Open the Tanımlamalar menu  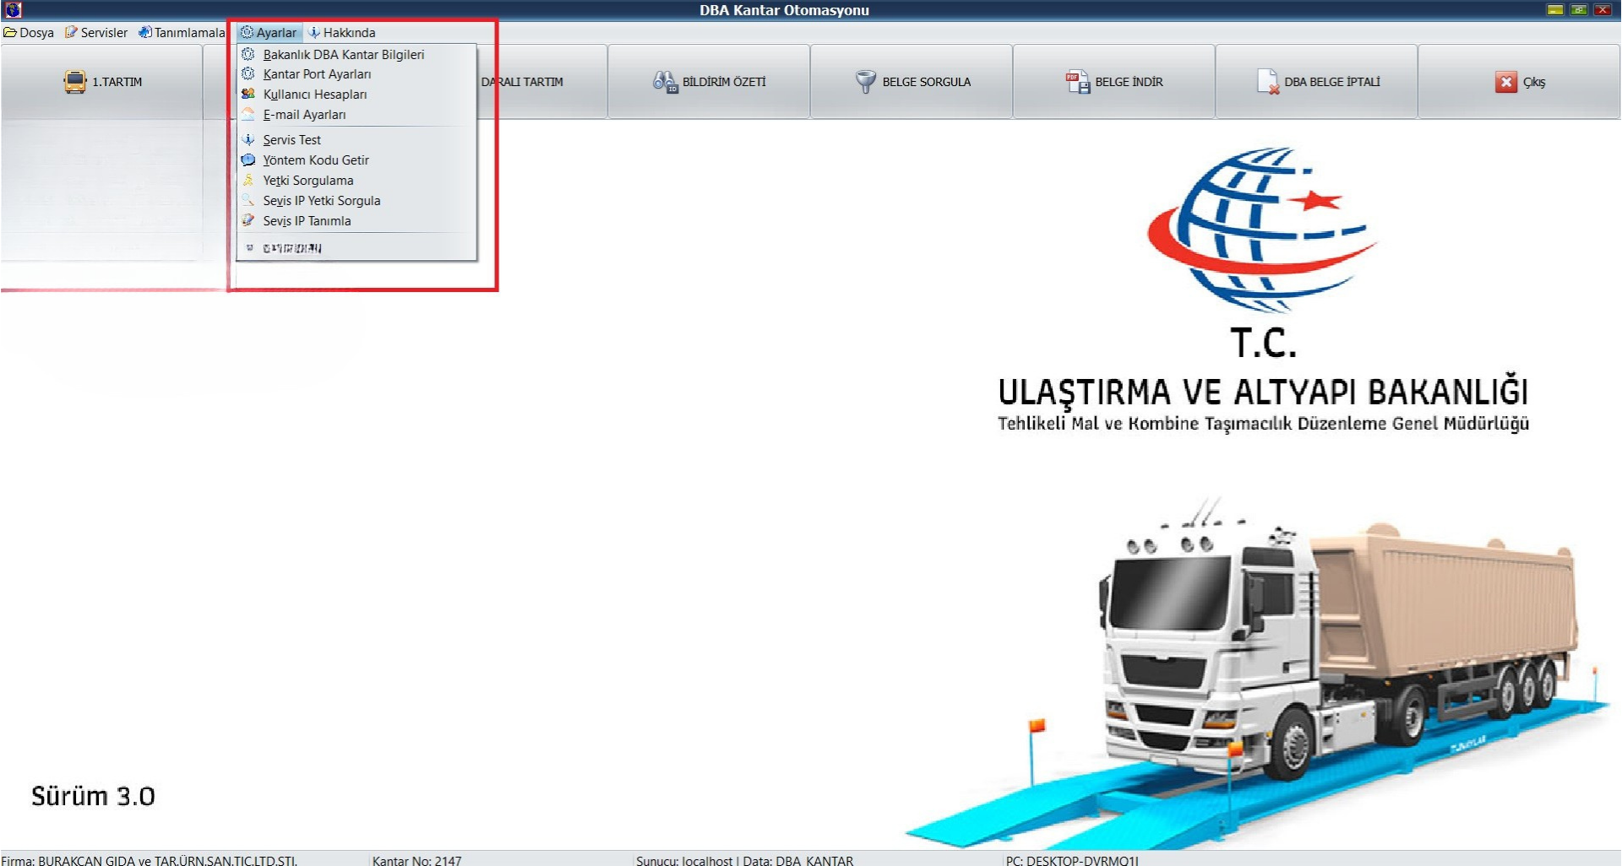pyautogui.click(x=182, y=33)
